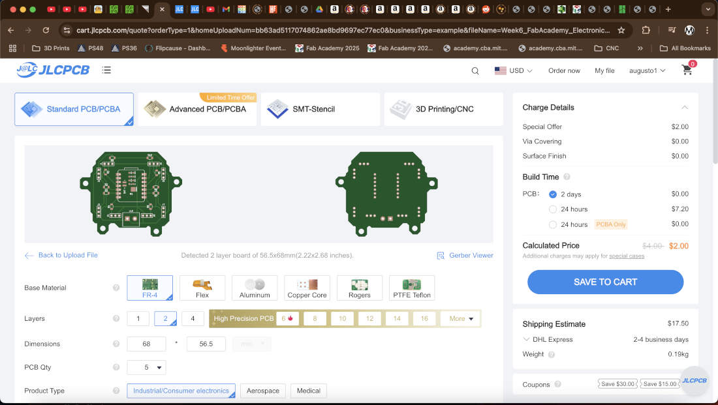Open the augusto1 account dropdown
The height and width of the screenshot is (405, 718).
[x=647, y=70]
